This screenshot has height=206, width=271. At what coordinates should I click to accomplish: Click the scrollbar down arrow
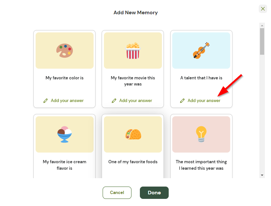(x=262, y=175)
